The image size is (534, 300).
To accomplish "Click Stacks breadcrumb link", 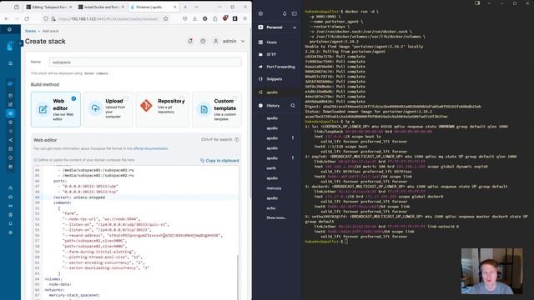I will [30, 31].
